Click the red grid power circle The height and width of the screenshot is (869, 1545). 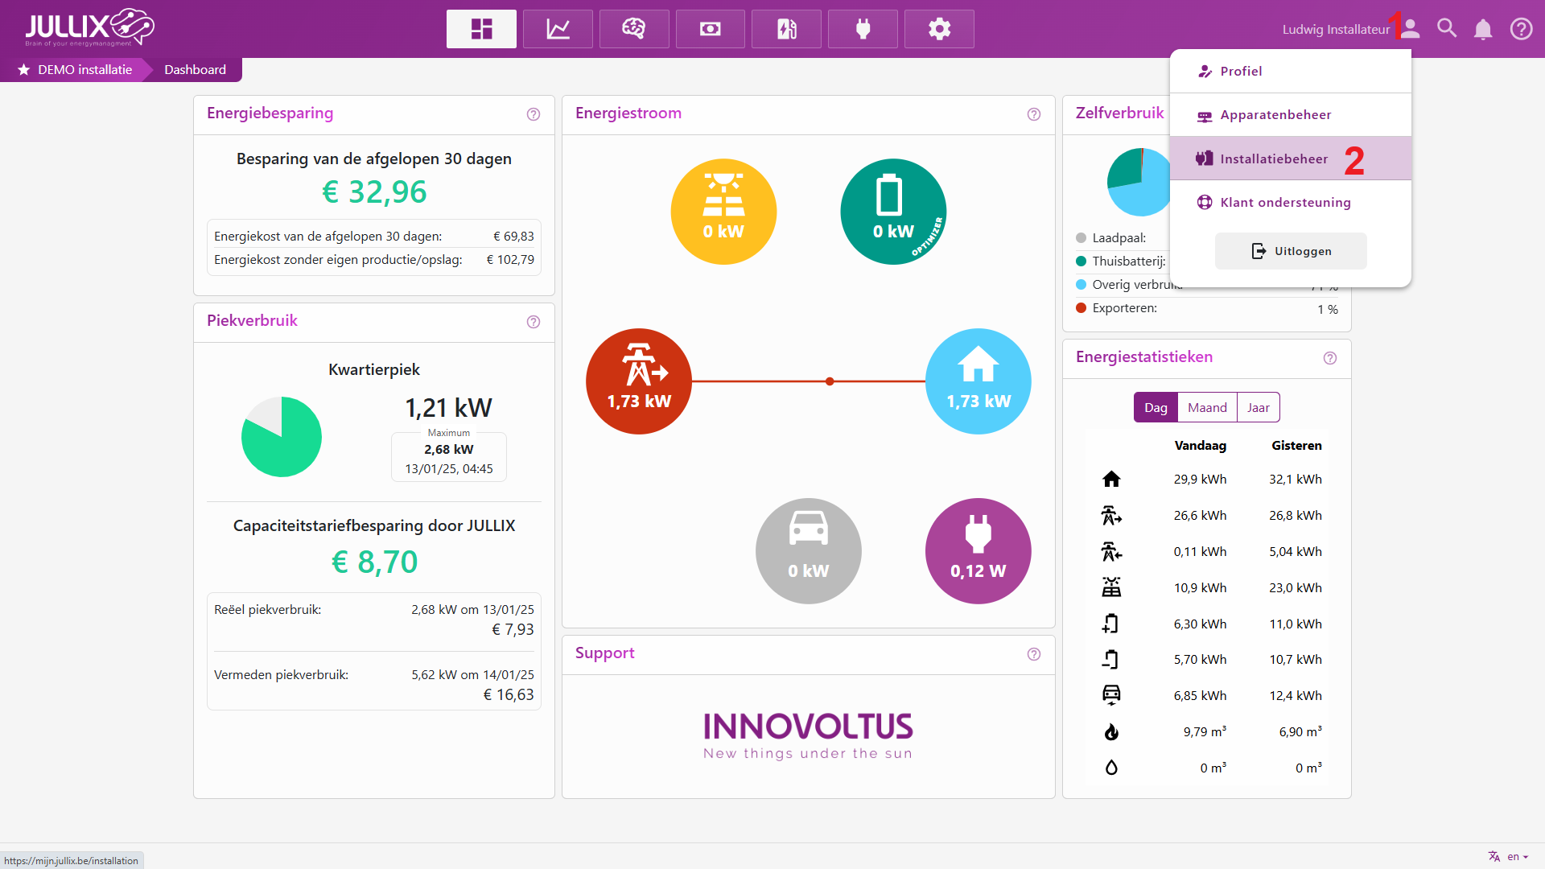[639, 381]
